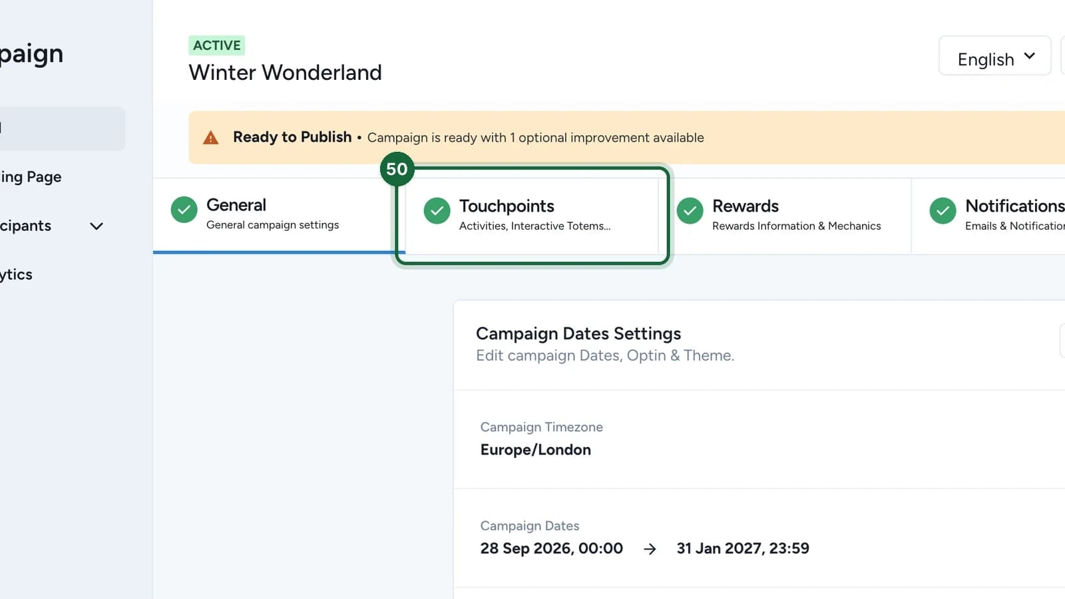Click the Winter Wonderland campaign title
The width and height of the screenshot is (1065, 599).
[285, 73]
